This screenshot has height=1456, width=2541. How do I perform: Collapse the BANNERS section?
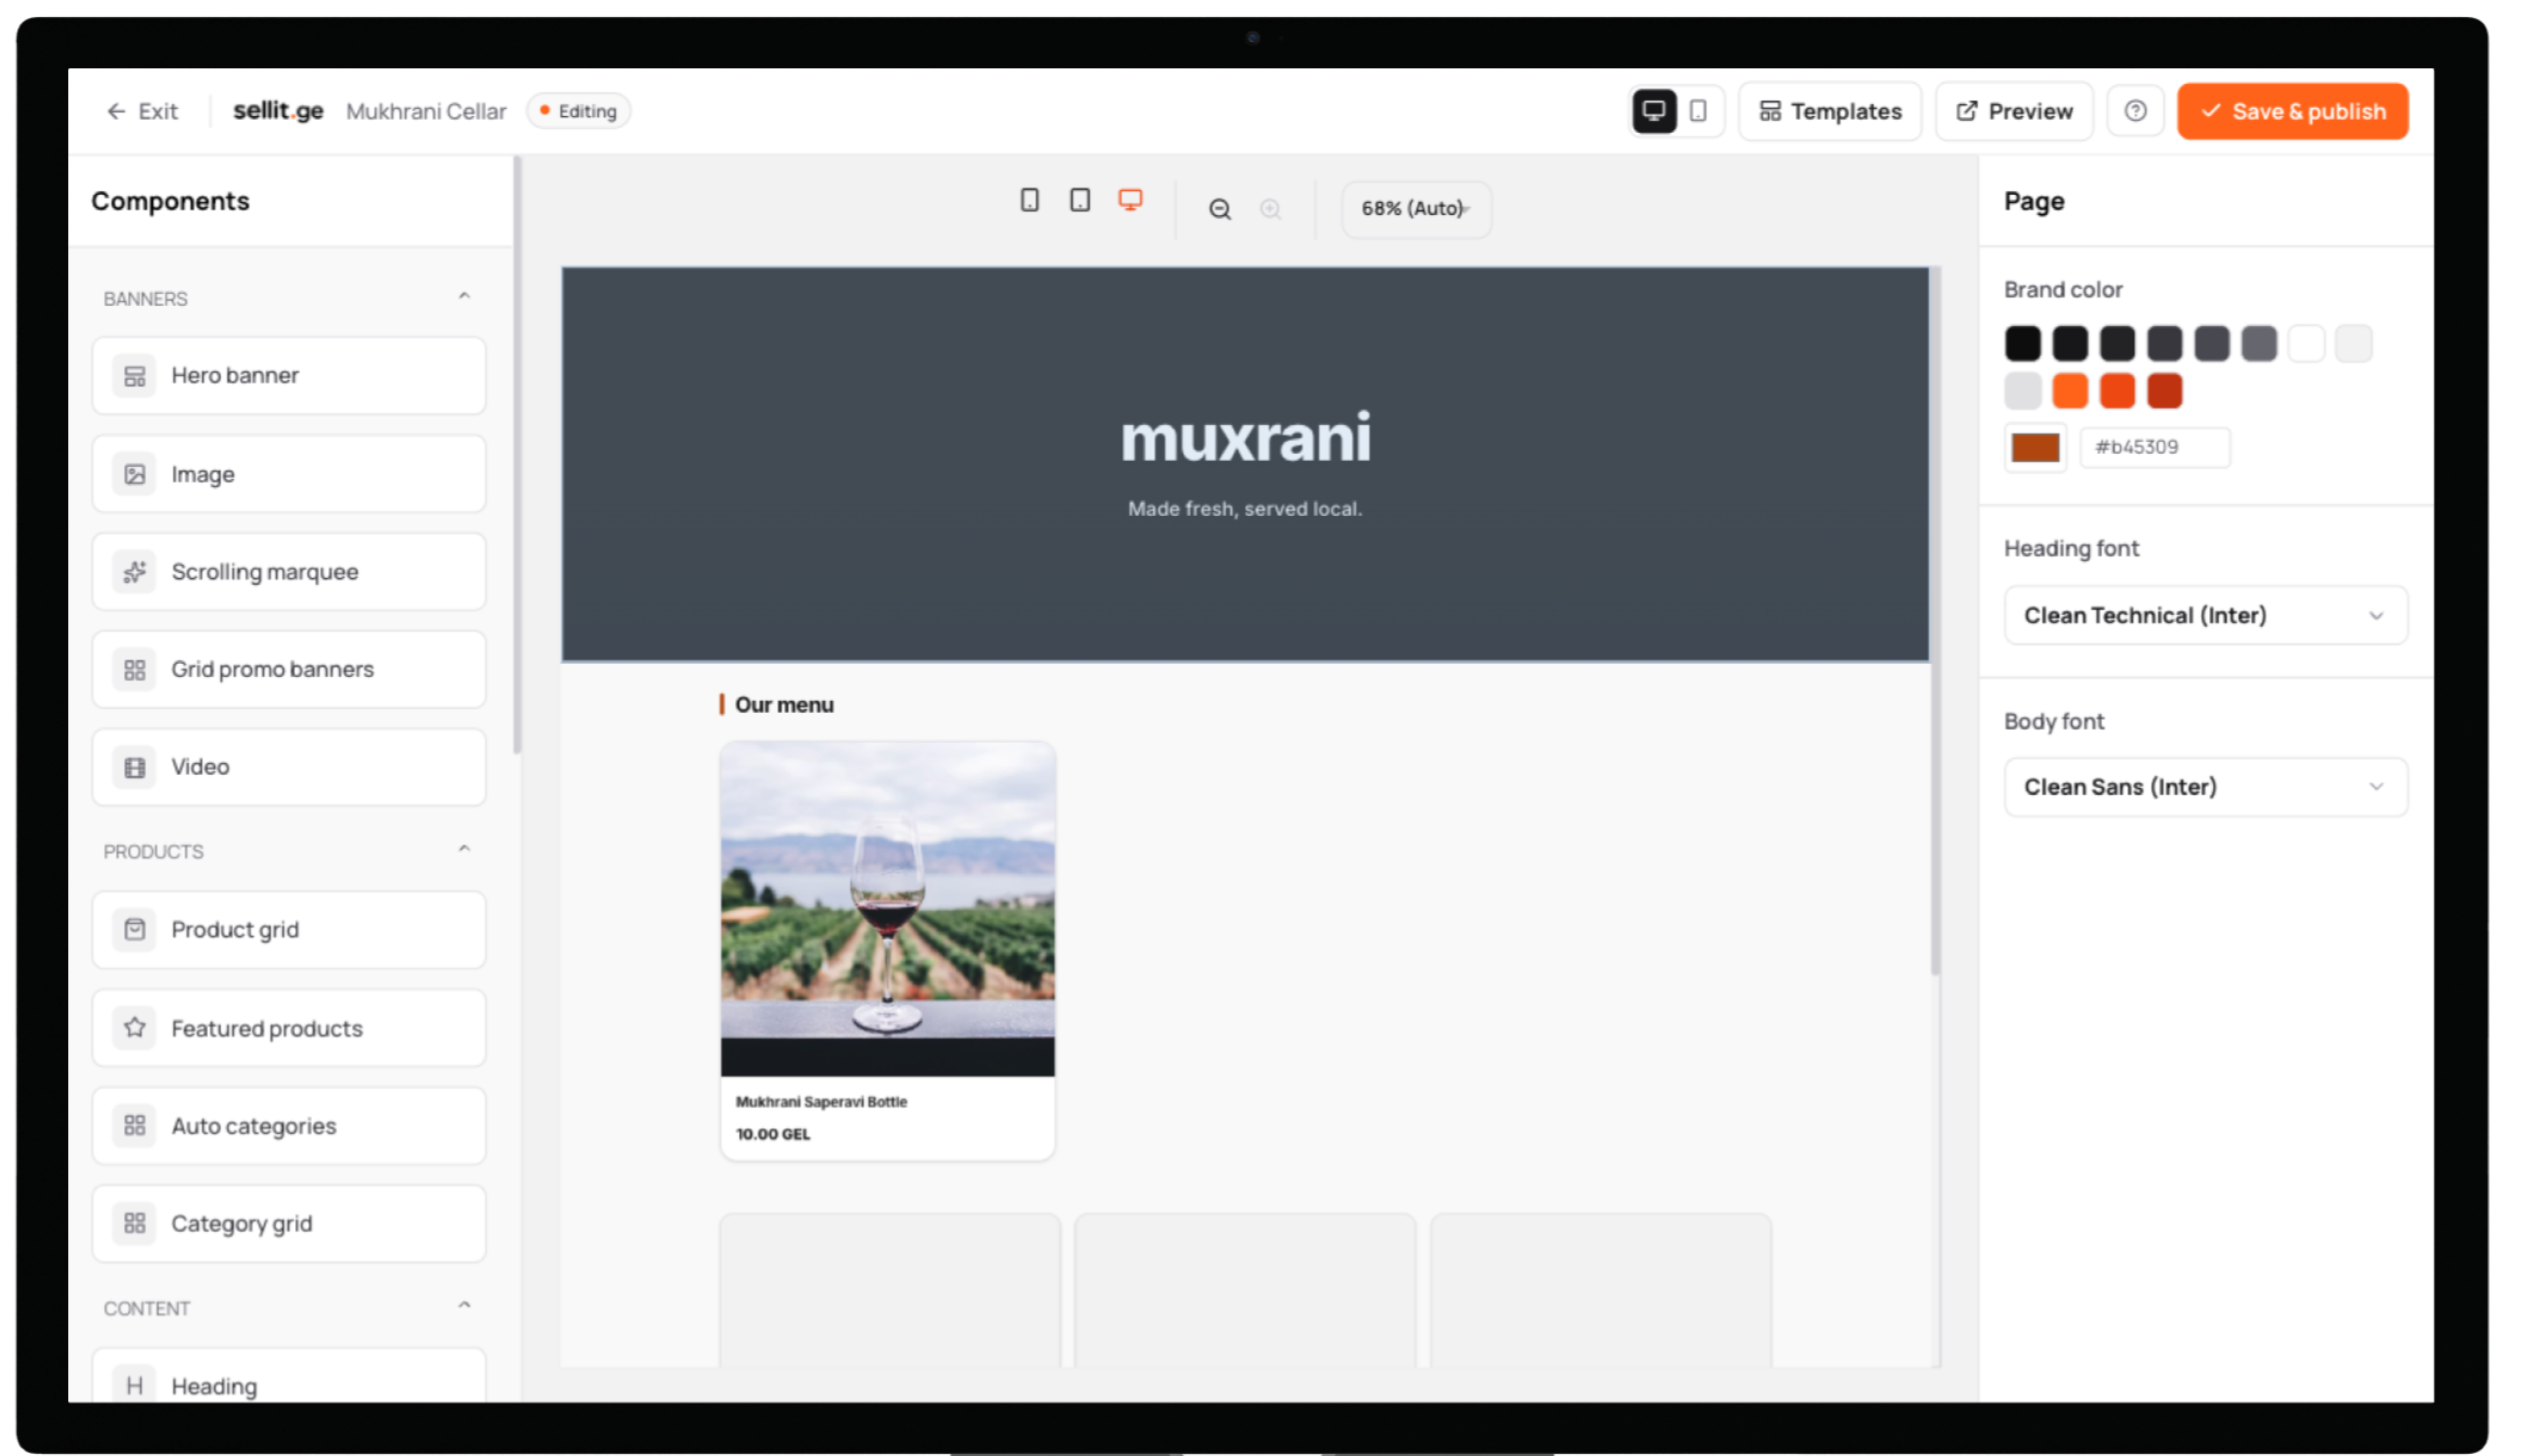tap(464, 297)
